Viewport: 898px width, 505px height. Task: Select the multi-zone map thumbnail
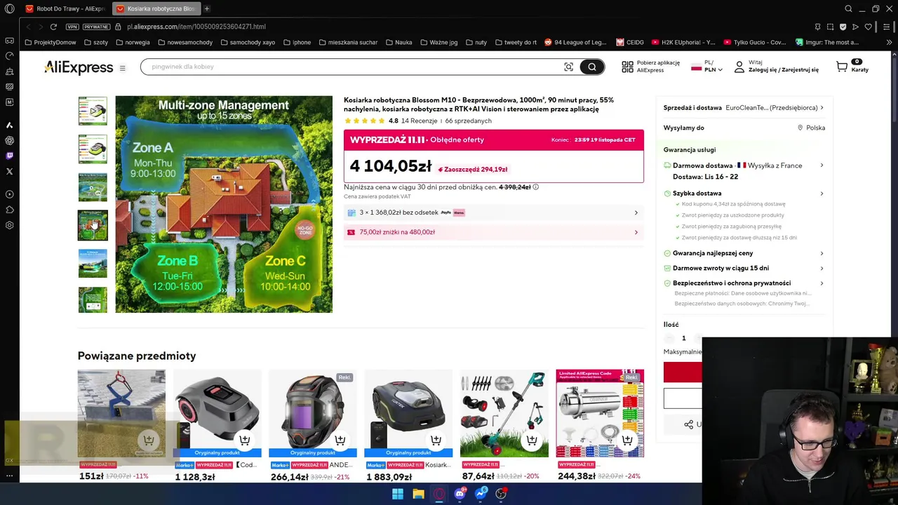pyautogui.click(x=93, y=225)
